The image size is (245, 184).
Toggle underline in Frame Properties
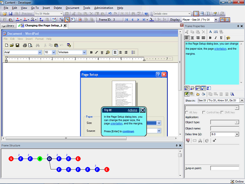coord(221,38)
